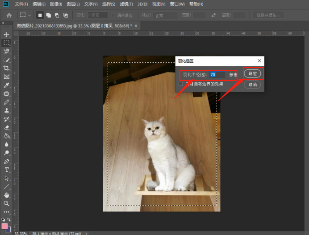Select the Clone Stamp tool
Screen dimensions: 309x235
point(6,111)
